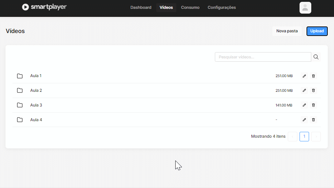Click the Aula 2 folder icon
This screenshot has height=188, width=334.
[x=20, y=90]
